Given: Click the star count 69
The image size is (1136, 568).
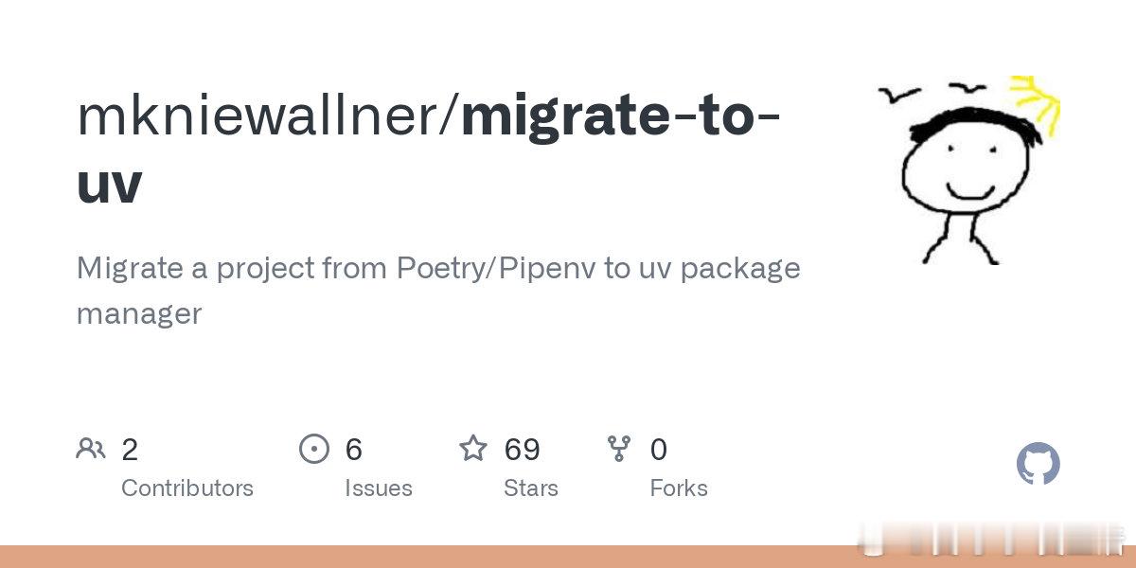Looking at the screenshot, I should point(523,450).
